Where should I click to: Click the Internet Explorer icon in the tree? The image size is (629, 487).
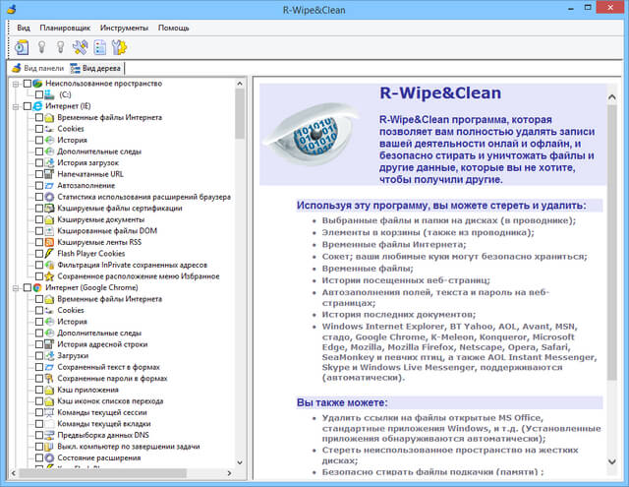tap(37, 106)
